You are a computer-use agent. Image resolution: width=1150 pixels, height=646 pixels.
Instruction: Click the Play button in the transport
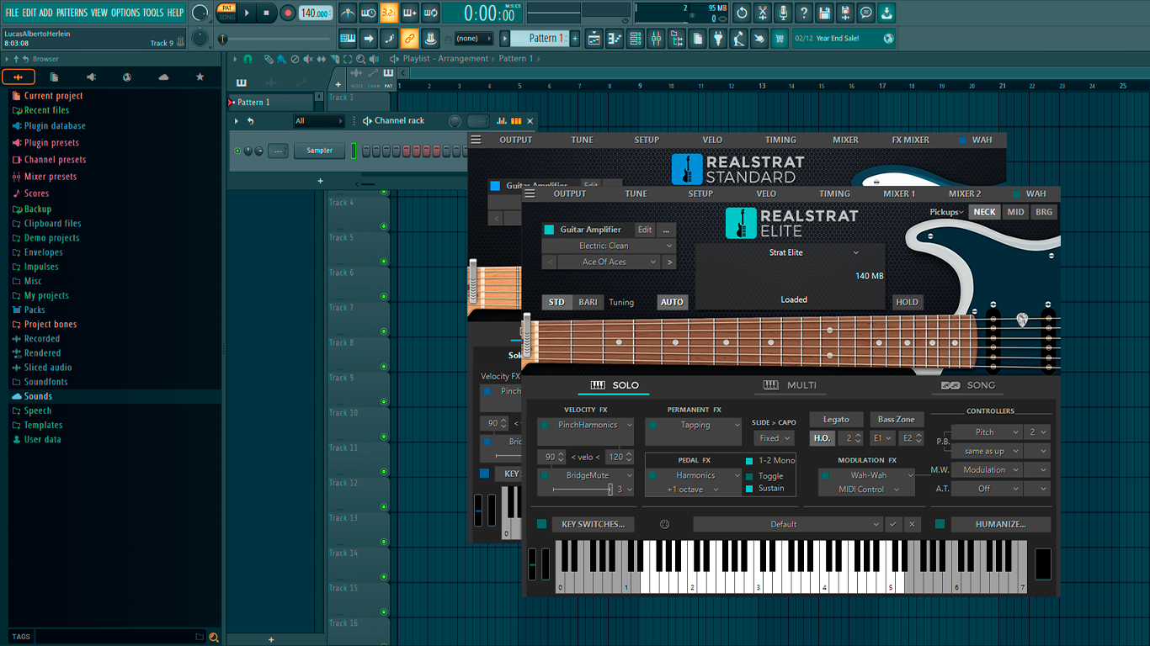[x=247, y=13]
